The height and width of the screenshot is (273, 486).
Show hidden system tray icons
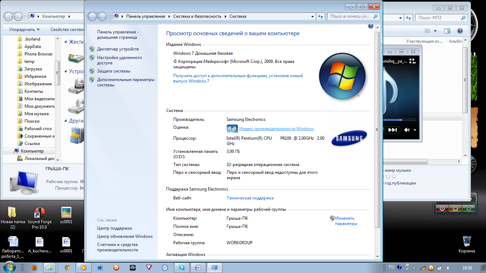(x=414, y=267)
